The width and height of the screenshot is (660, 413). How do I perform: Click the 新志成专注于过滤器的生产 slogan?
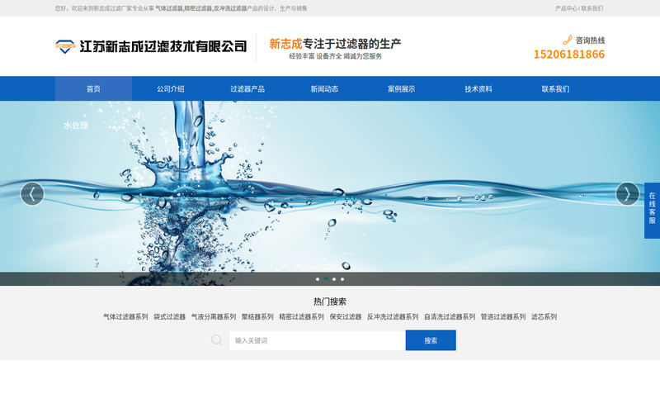[x=335, y=44]
